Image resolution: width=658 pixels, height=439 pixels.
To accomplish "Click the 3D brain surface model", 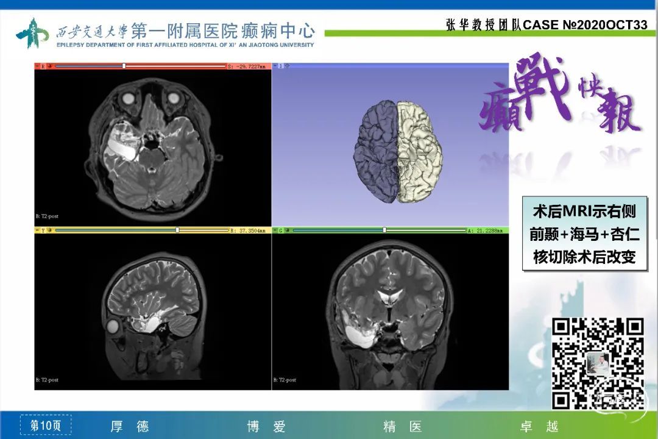I will coord(400,151).
